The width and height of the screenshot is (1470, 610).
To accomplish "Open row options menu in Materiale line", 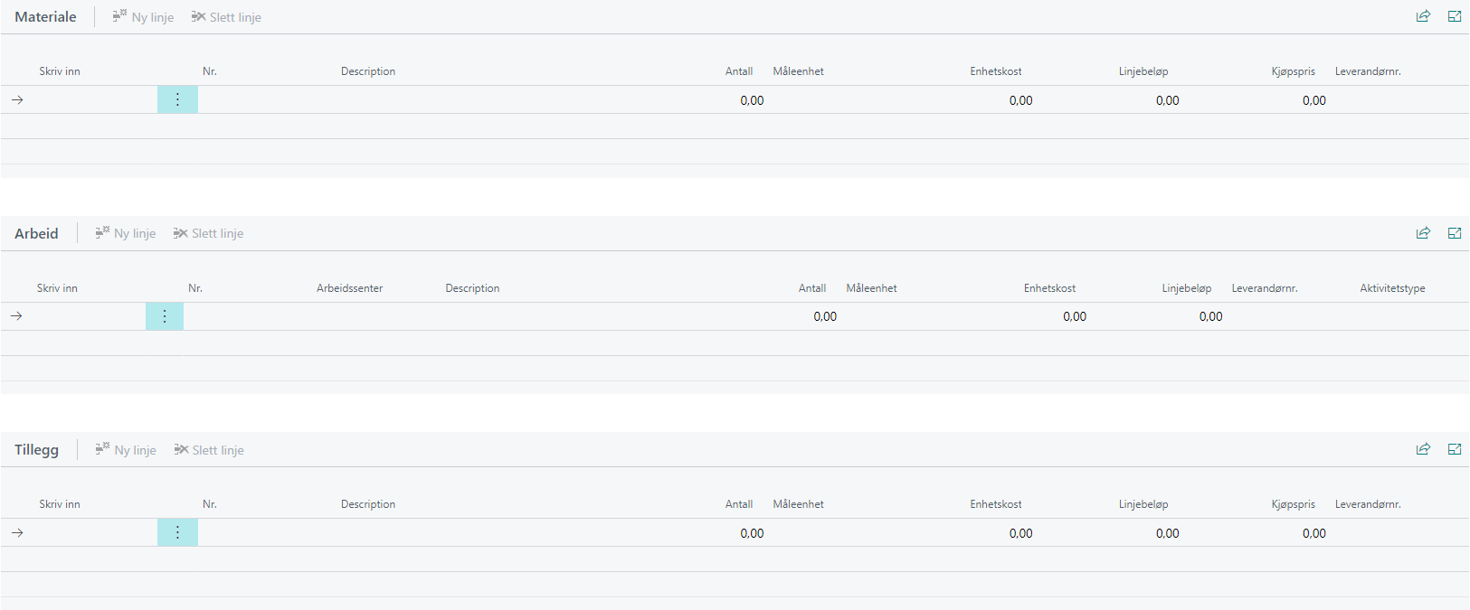I will pyautogui.click(x=177, y=100).
